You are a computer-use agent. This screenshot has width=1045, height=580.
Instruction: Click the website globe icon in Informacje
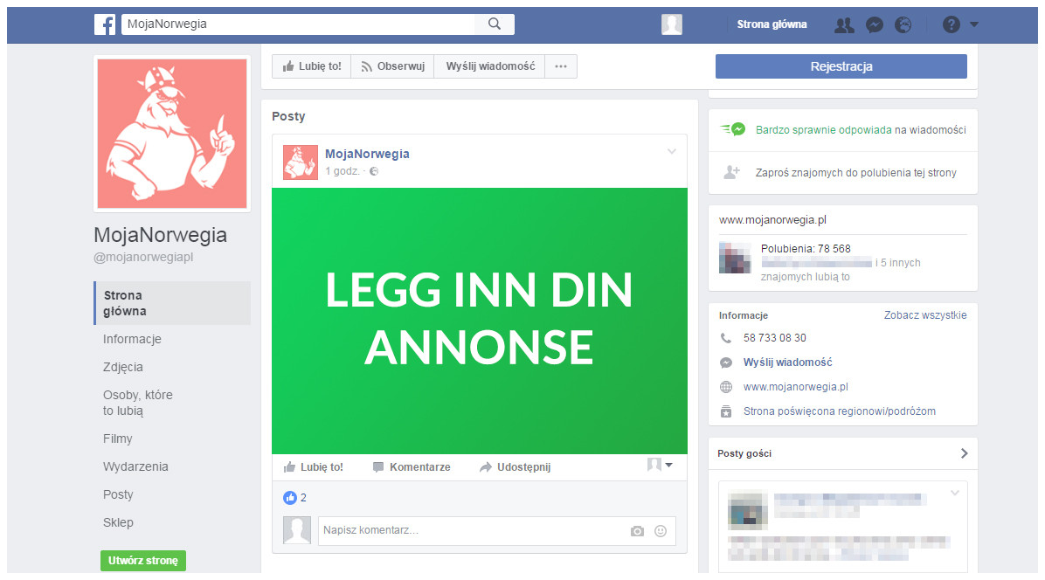(726, 387)
